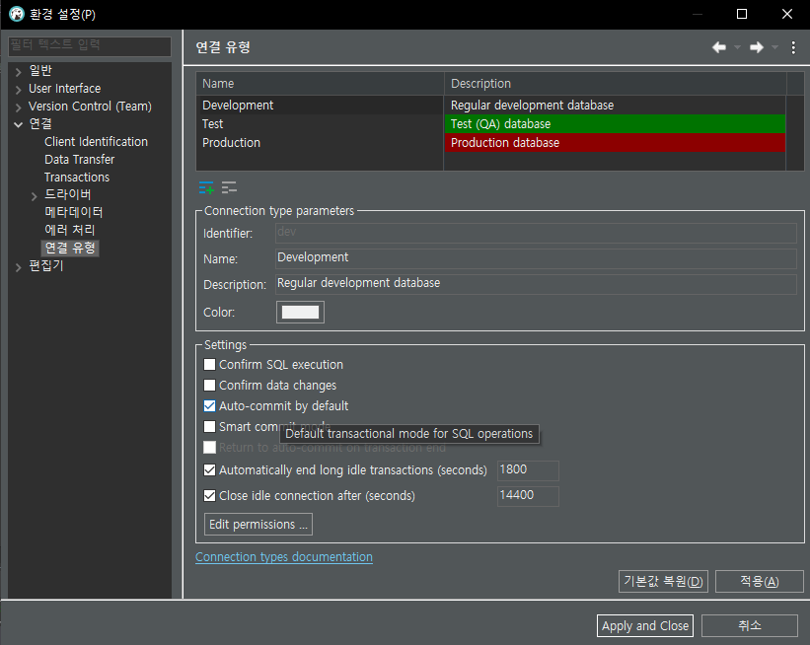
Task: Click the Name field with Development
Action: coord(536,257)
